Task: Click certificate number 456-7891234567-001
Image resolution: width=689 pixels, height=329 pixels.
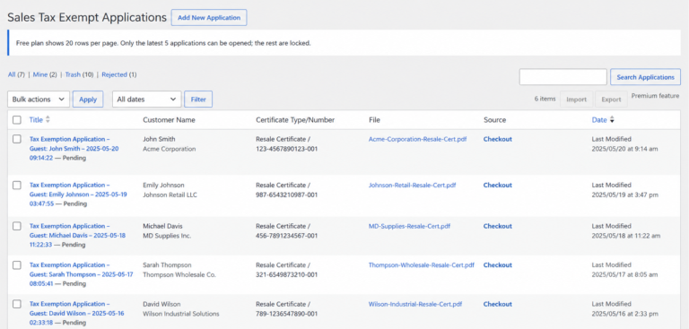Action: (x=286, y=236)
